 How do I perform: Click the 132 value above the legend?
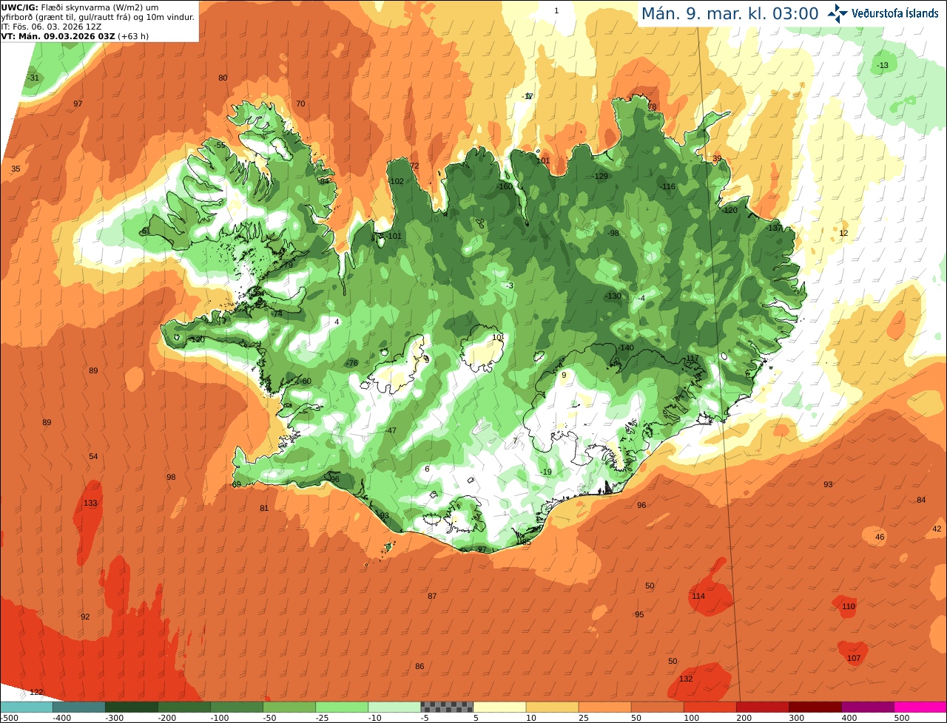tap(686, 679)
